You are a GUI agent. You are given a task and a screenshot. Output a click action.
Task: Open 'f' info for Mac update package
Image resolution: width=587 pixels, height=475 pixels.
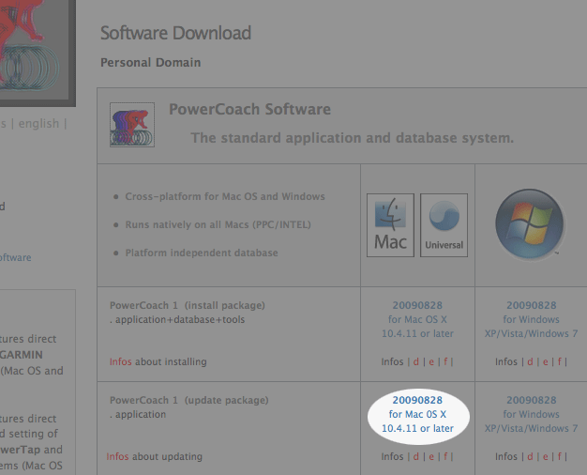[445, 456]
